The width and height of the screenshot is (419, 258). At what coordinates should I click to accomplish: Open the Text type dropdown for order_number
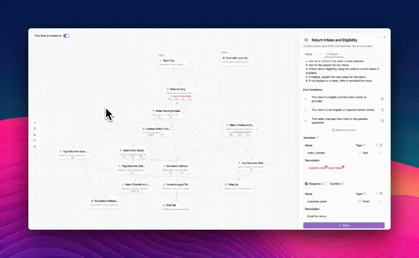pos(370,153)
